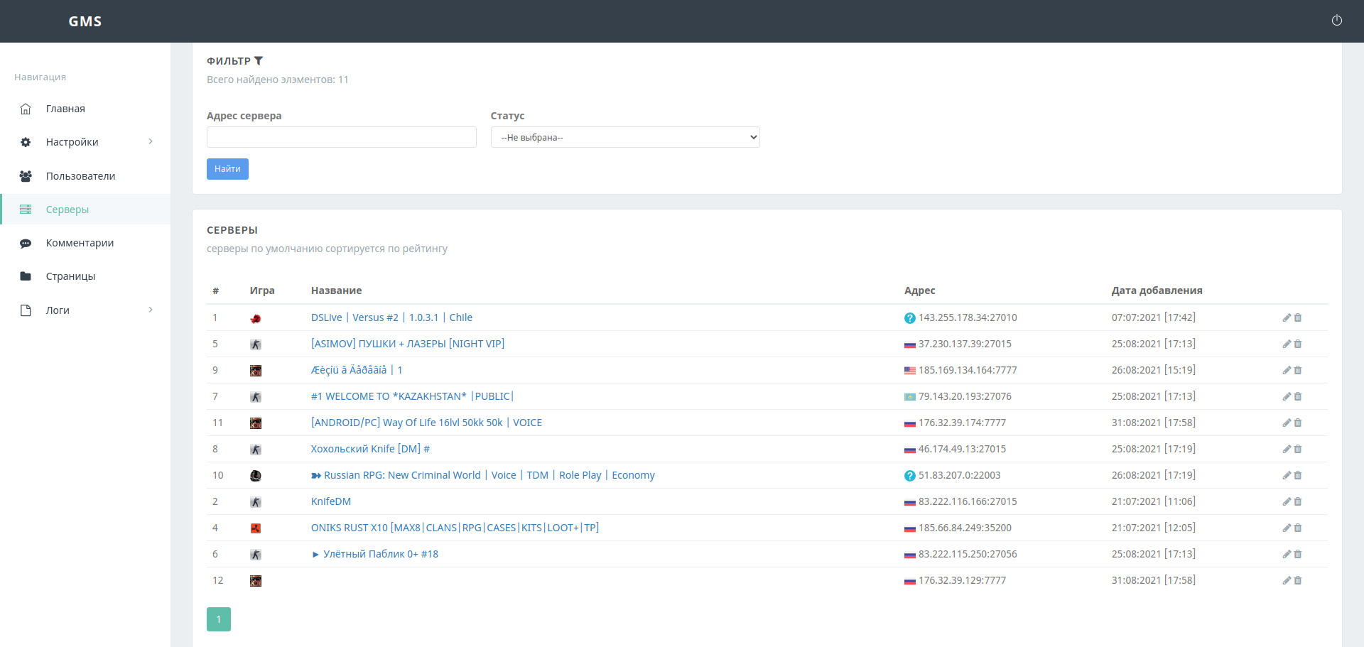Image resolution: width=1364 pixels, height=647 pixels.
Task: Open the Статус dropdown
Action: tap(625, 137)
